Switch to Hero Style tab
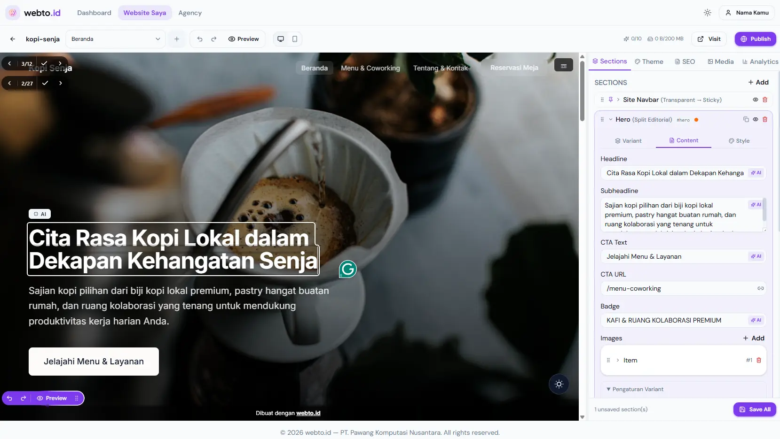Viewport: 780px width, 439px height. pyautogui.click(x=739, y=141)
